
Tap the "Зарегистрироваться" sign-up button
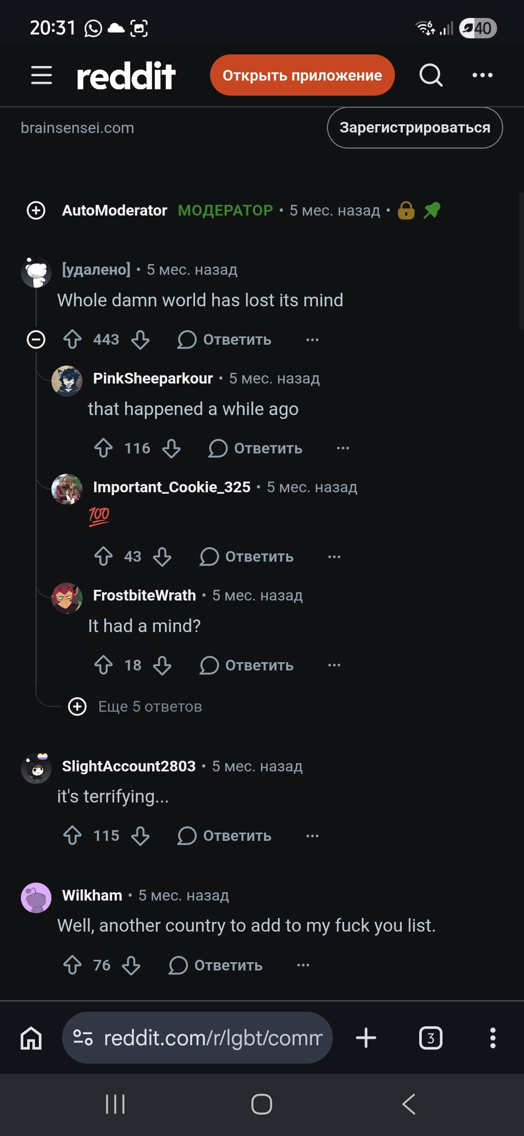[x=415, y=128]
